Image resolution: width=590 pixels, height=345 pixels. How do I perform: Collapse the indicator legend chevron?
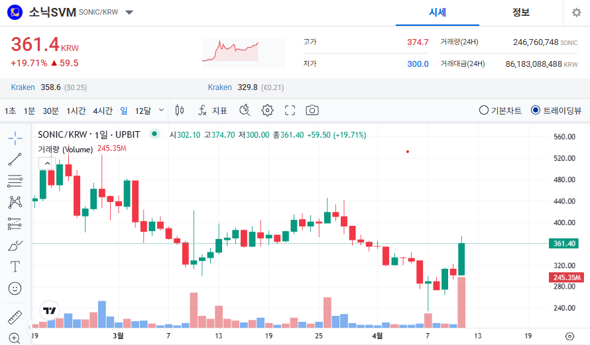click(47, 164)
